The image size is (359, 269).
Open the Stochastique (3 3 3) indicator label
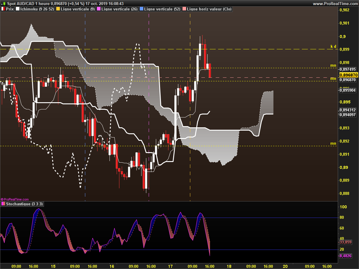(25, 204)
